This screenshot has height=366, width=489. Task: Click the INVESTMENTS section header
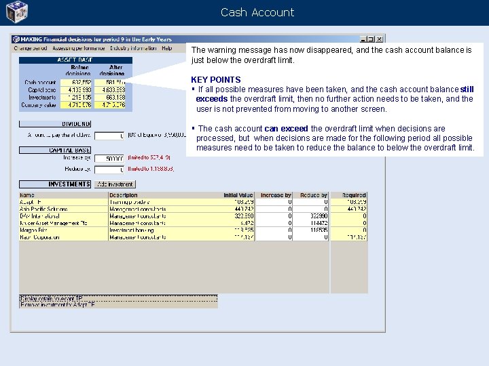click(x=55, y=184)
